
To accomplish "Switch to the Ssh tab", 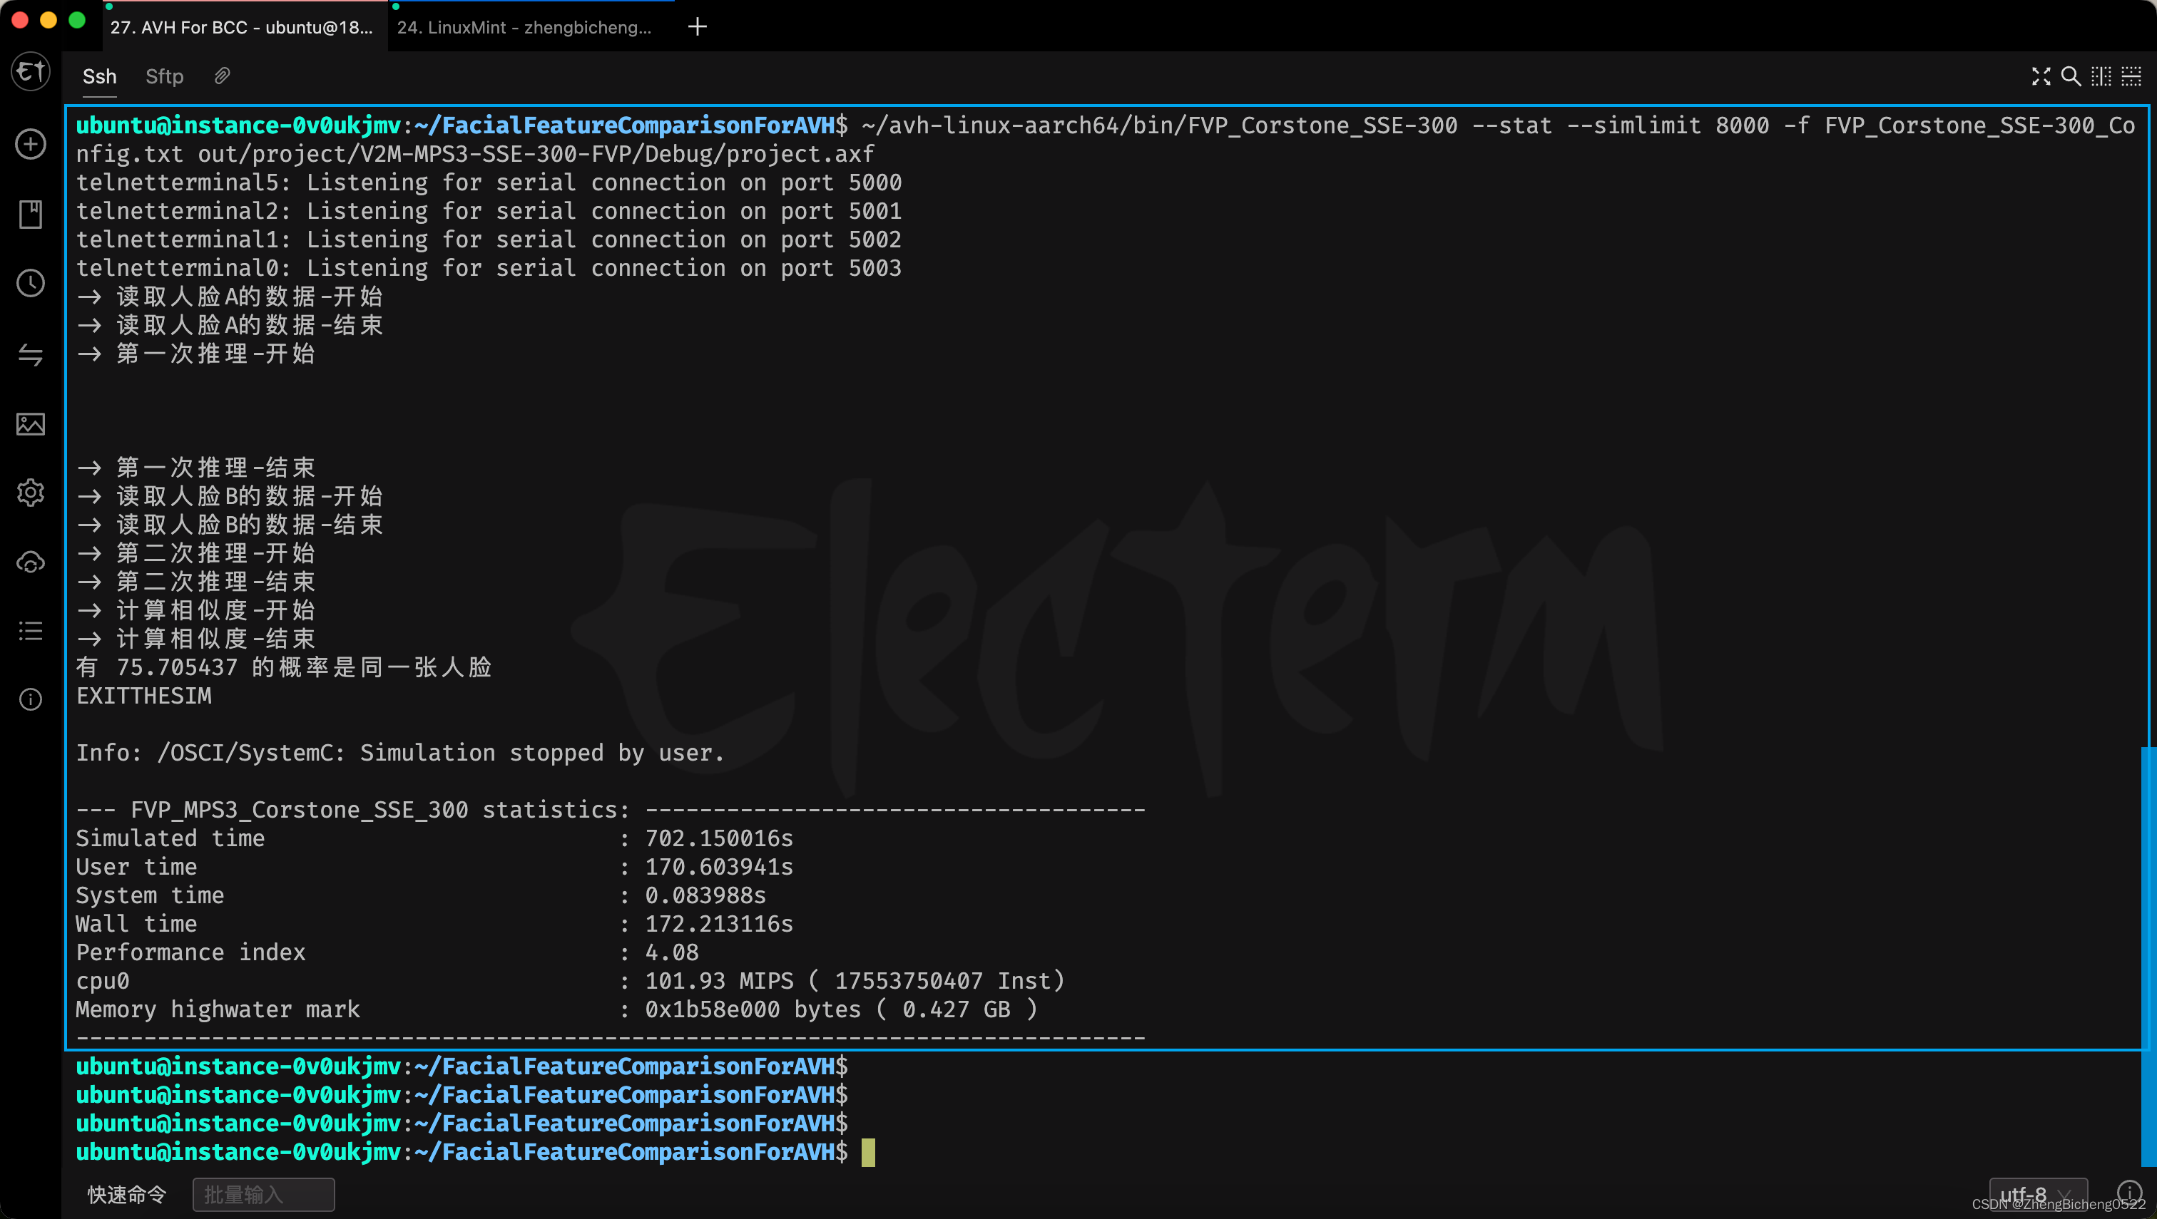I will coord(99,77).
